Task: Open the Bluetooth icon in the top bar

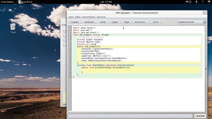Action: click(x=196, y=2)
